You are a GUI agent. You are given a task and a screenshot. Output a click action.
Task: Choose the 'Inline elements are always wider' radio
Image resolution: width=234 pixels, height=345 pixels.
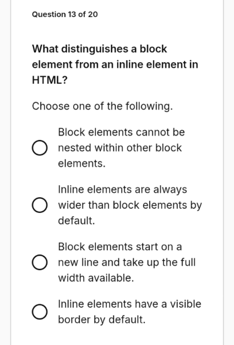(x=40, y=205)
